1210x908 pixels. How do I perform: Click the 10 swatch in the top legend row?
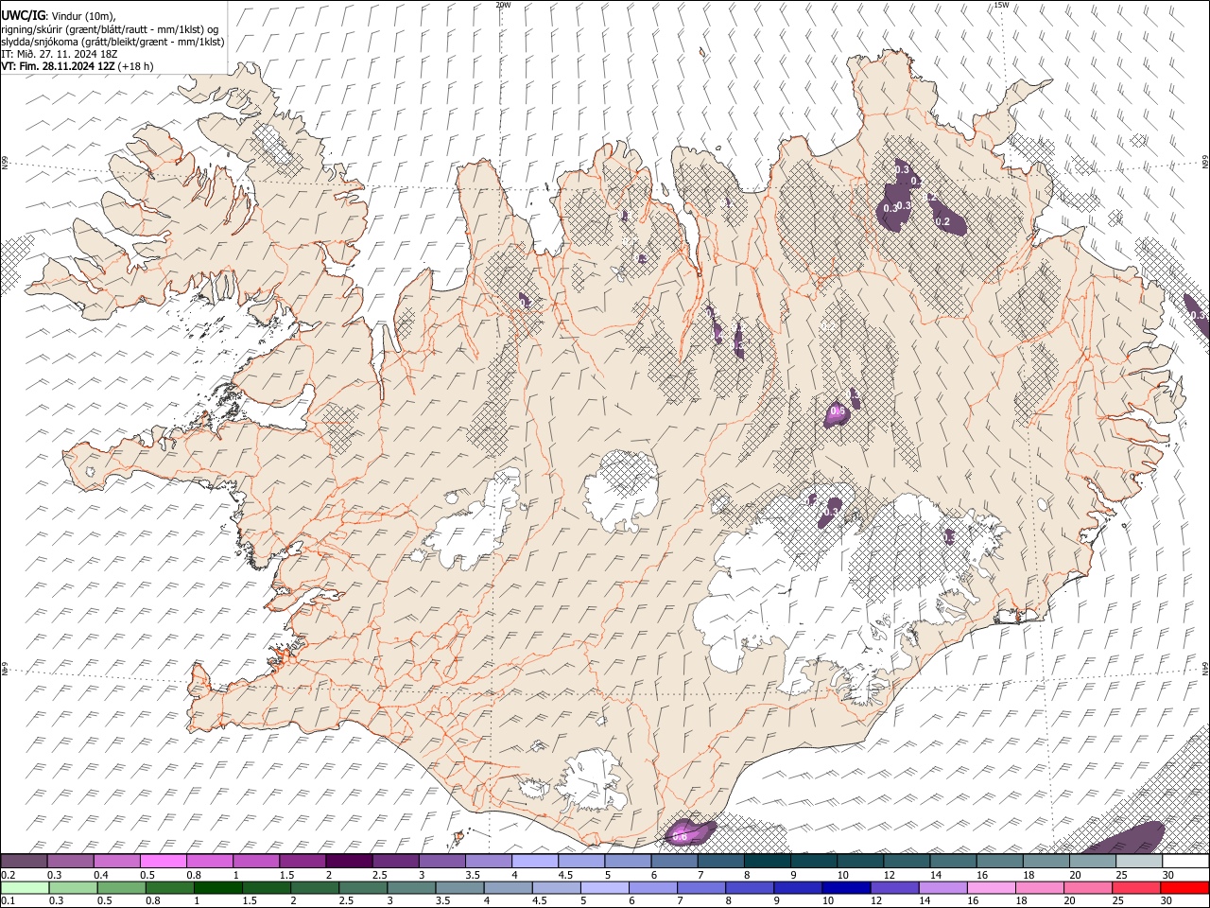[859, 861]
